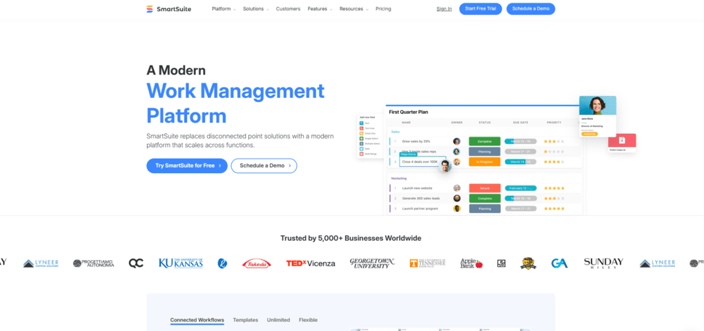704x331 pixels.
Task: Click the Start Free Trial button
Action: (480, 9)
